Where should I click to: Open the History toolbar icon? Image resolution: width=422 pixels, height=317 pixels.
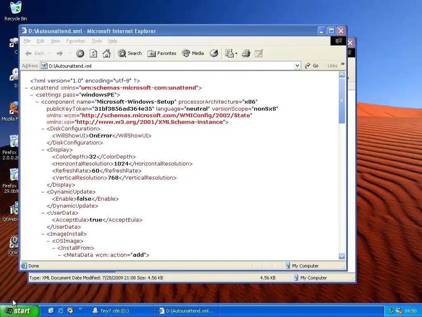point(214,53)
